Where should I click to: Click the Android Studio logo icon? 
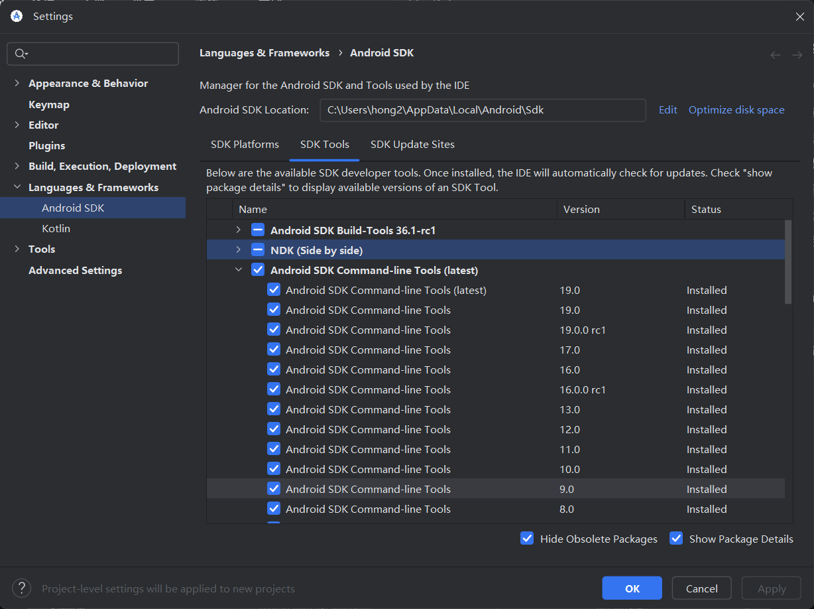(17, 17)
